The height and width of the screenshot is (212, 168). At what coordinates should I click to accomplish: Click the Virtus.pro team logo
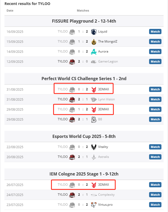coord(94,205)
